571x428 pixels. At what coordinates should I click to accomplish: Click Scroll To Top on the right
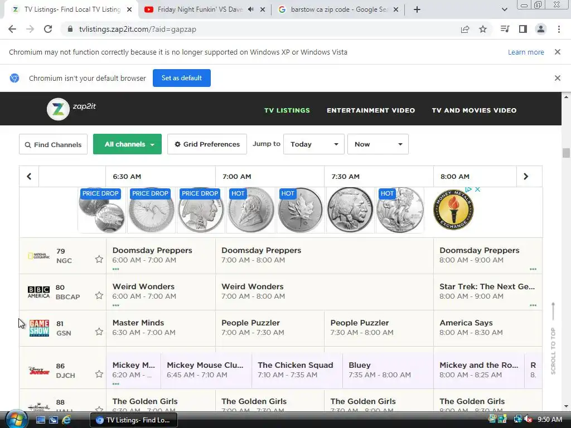[553, 338]
